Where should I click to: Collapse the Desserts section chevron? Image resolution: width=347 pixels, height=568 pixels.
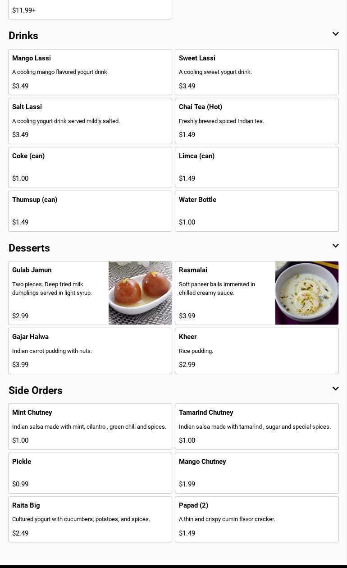point(335,246)
